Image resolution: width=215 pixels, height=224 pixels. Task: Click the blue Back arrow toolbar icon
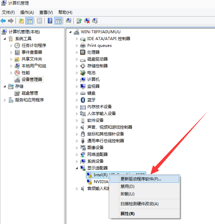(3, 21)
